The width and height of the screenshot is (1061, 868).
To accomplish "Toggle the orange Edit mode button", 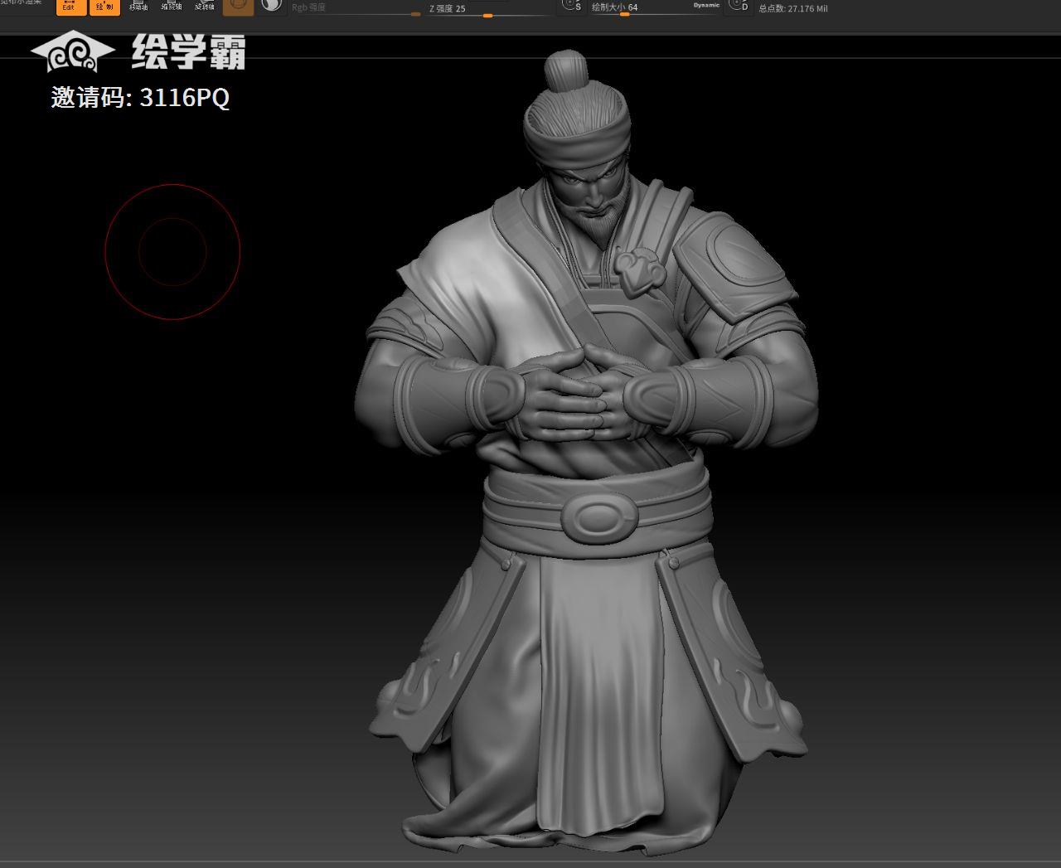I will coord(71,7).
